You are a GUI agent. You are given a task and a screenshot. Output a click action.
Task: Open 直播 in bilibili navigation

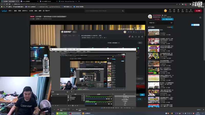click(19, 11)
